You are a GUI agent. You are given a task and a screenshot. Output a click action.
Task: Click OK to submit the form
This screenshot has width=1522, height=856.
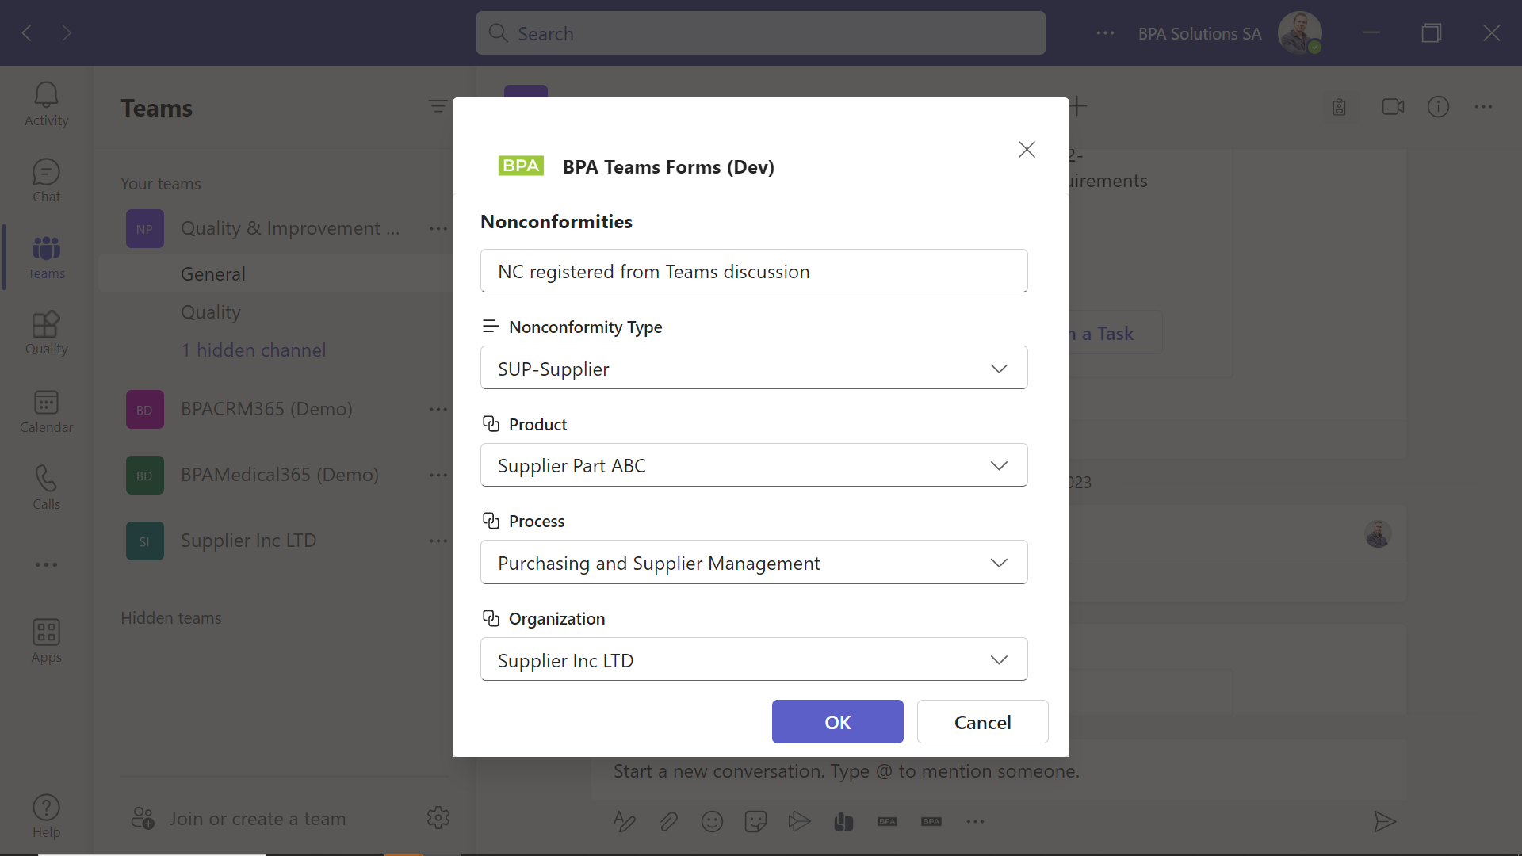click(x=837, y=722)
